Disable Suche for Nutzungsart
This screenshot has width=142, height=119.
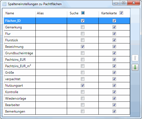click(82, 85)
